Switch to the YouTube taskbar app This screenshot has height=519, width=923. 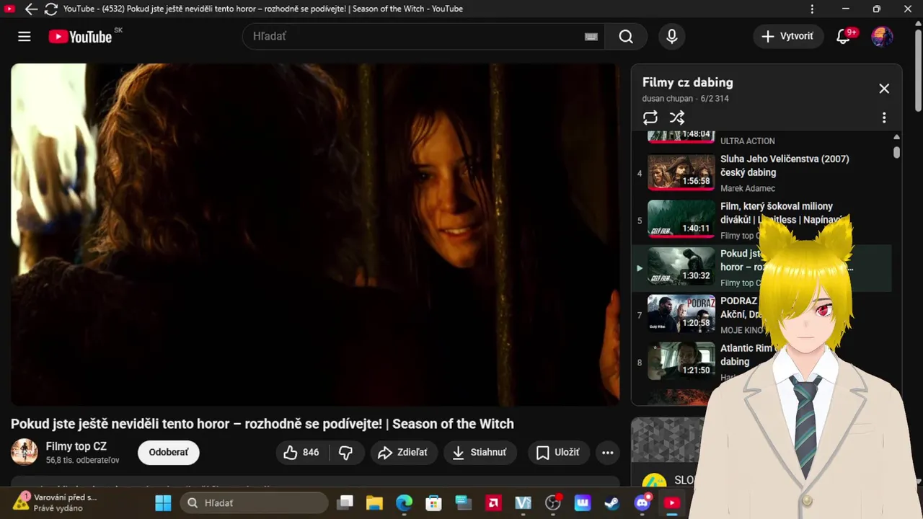(x=672, y=502)
